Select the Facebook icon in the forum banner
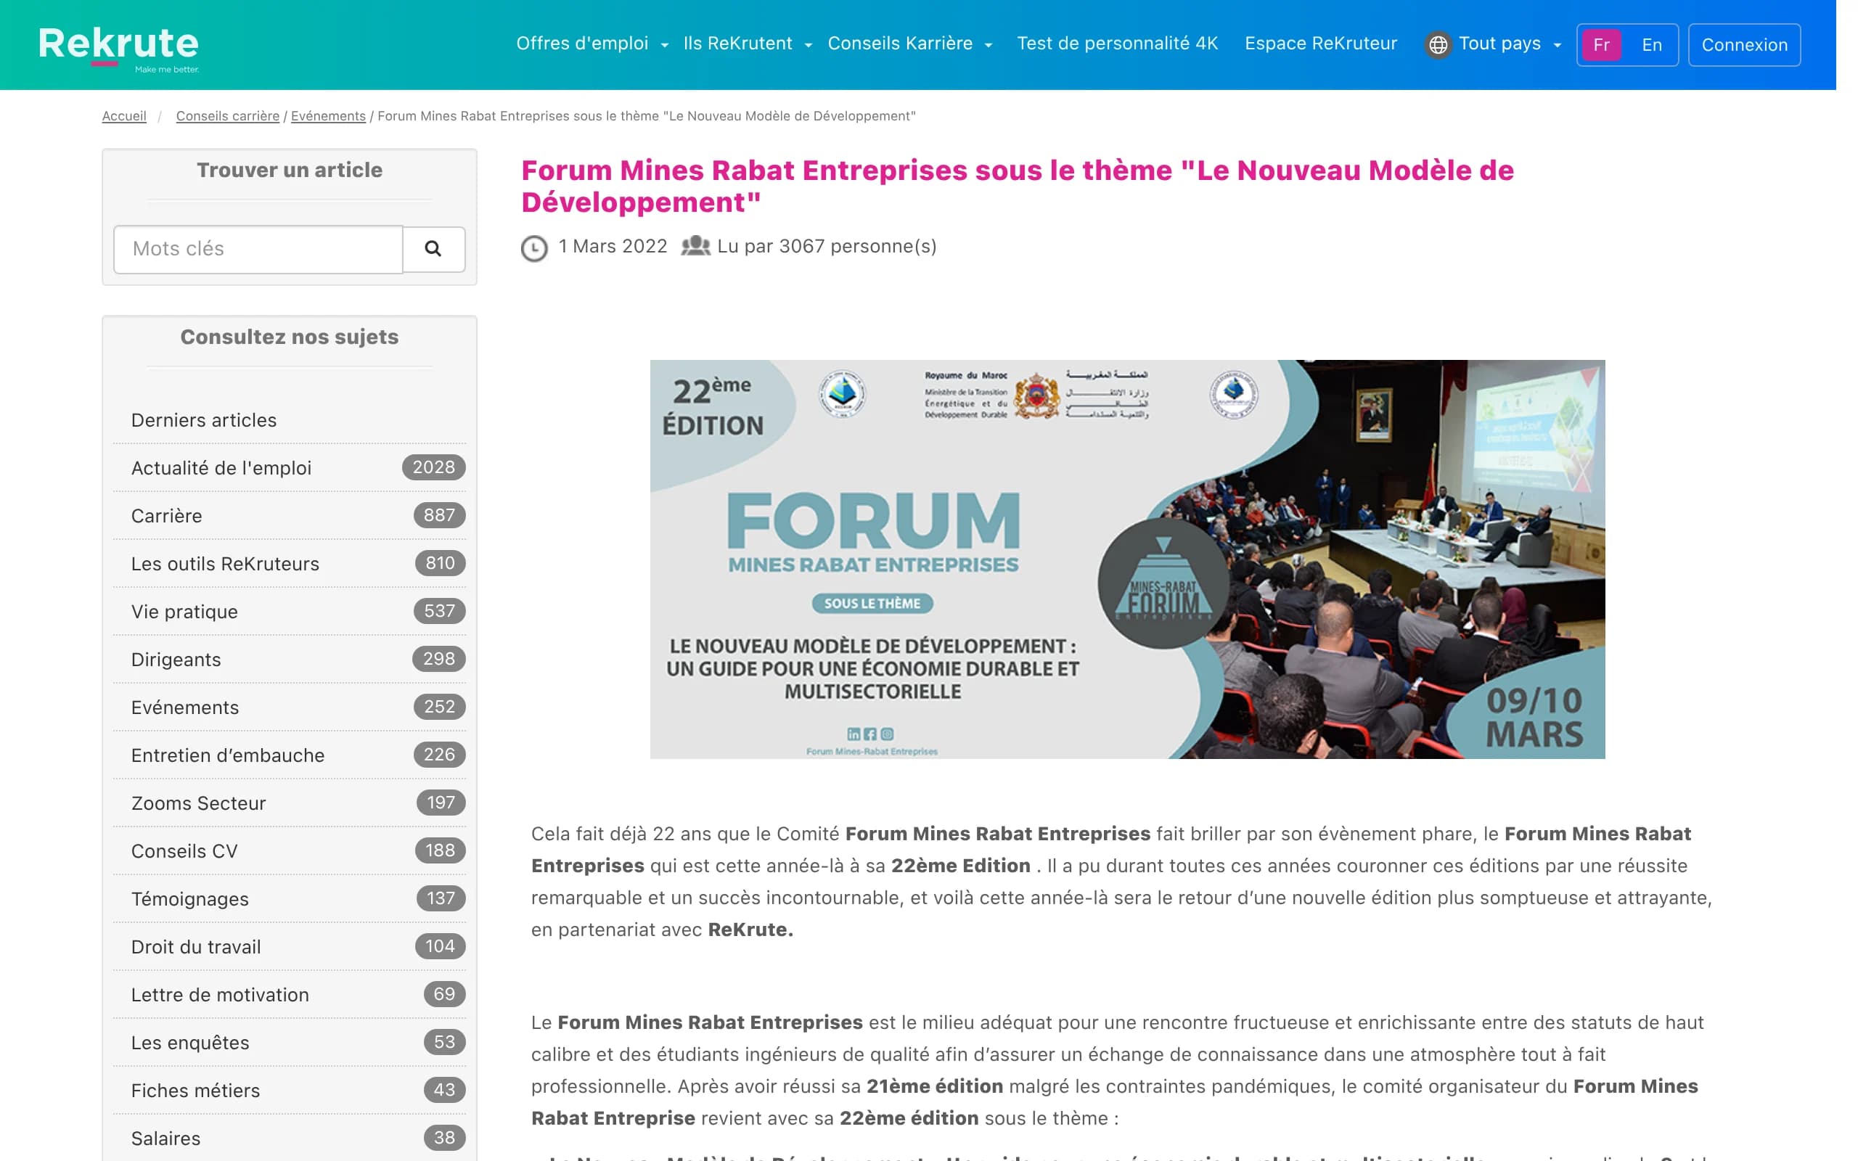 [x=872, y=734]
